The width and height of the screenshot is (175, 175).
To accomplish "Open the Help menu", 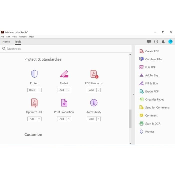I will (x=31, y=36).
